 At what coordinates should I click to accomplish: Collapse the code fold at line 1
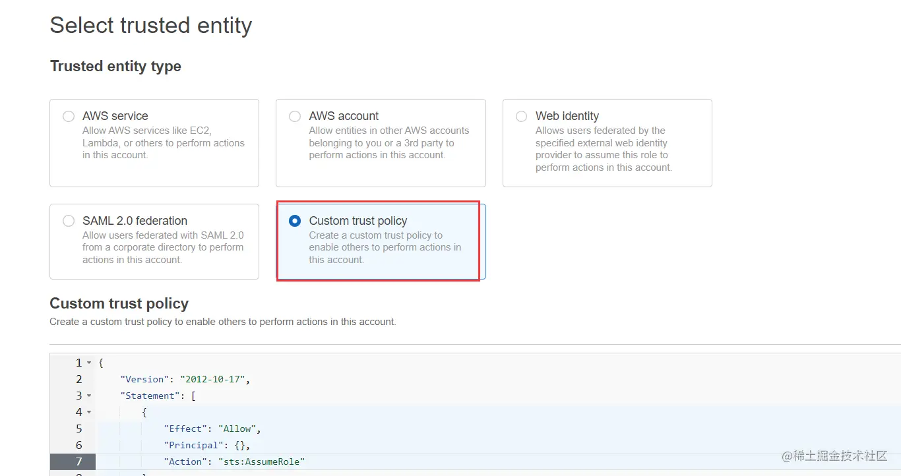[x=89, y=363]
